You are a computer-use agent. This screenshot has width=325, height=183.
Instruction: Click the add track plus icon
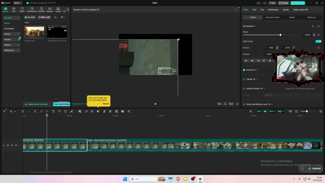(4, 111)
